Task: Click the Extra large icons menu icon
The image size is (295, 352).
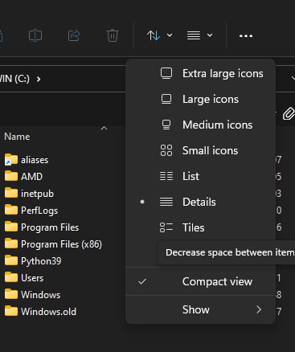Action: coord(166,73)
